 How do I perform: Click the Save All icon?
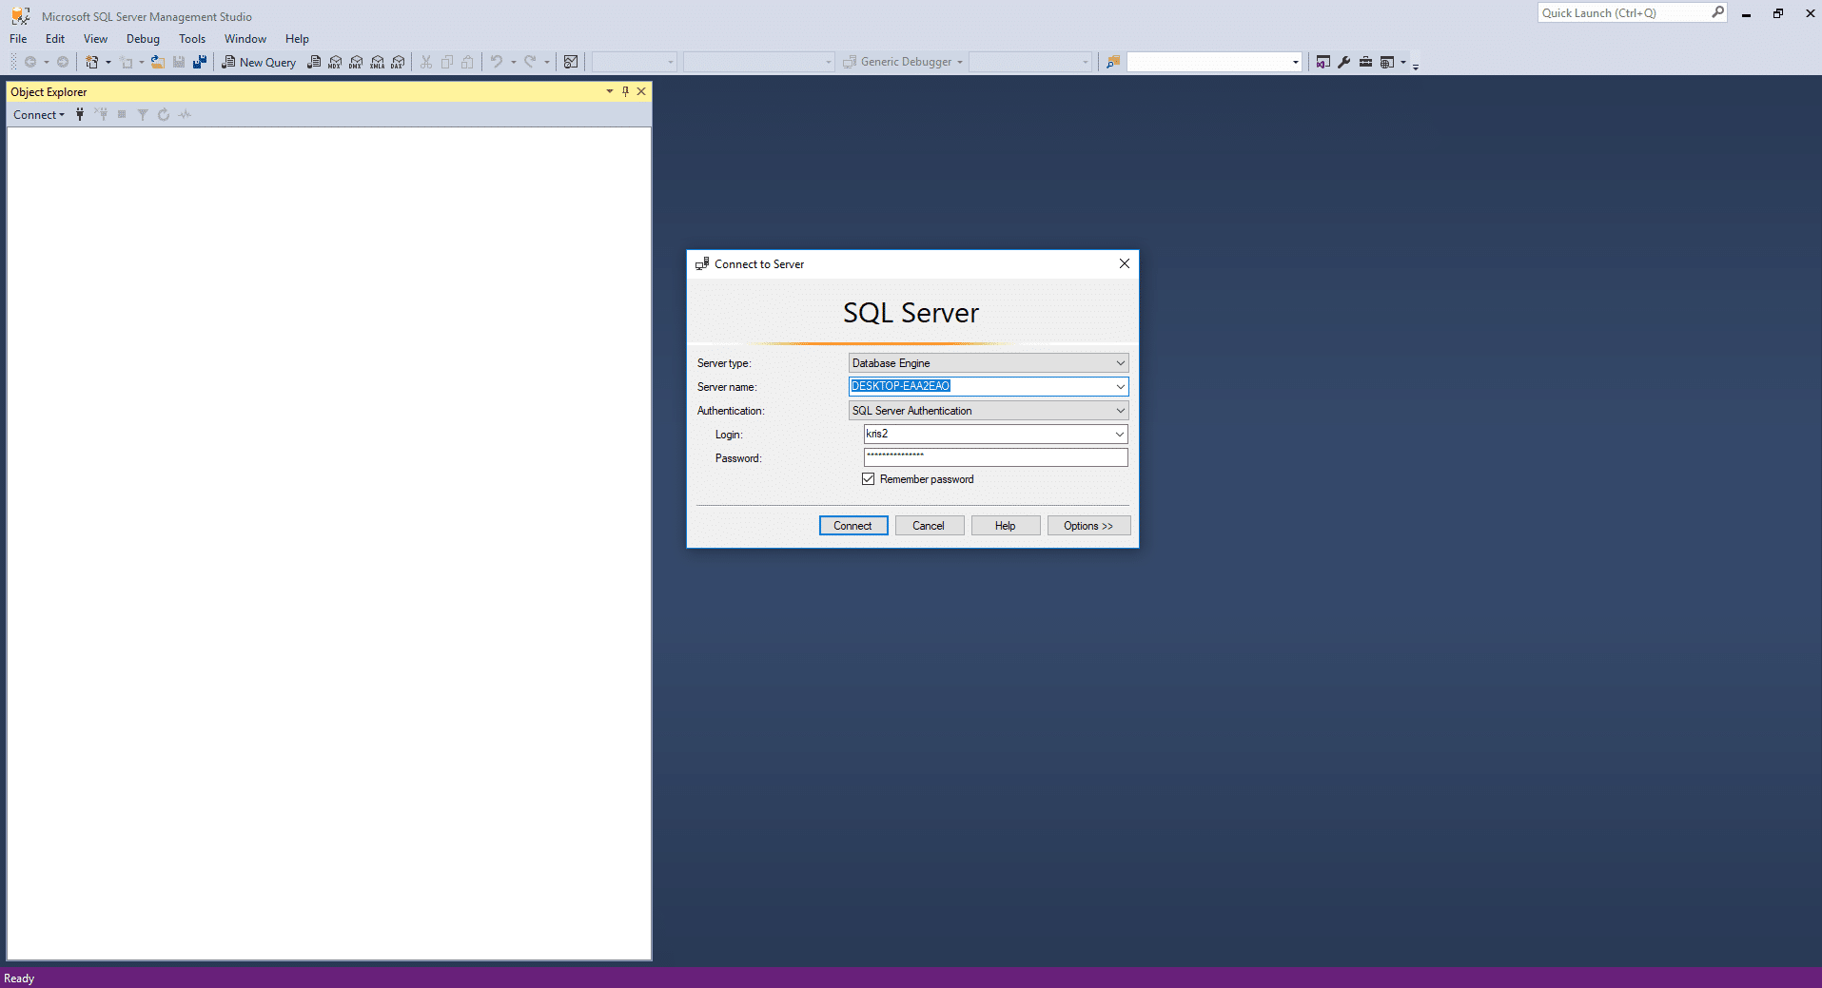click(x=200, y=62)
